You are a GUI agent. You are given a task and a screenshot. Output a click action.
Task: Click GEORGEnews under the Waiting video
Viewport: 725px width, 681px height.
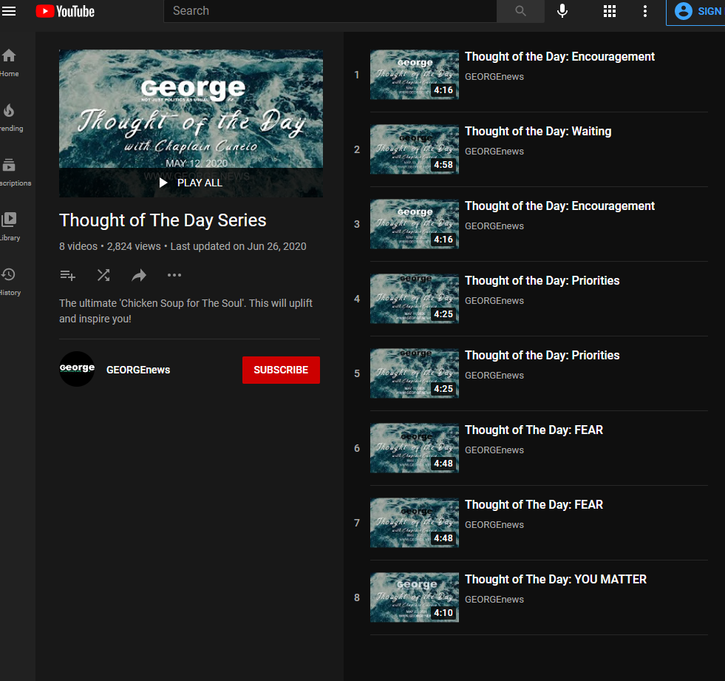[x=494, y=152]
